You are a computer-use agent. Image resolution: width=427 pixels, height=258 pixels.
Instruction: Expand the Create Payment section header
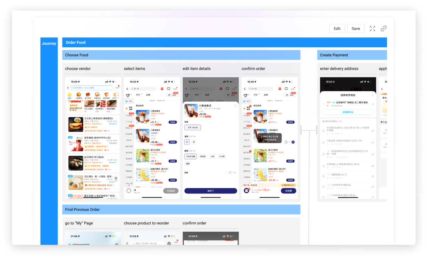[x=352, y=55]
